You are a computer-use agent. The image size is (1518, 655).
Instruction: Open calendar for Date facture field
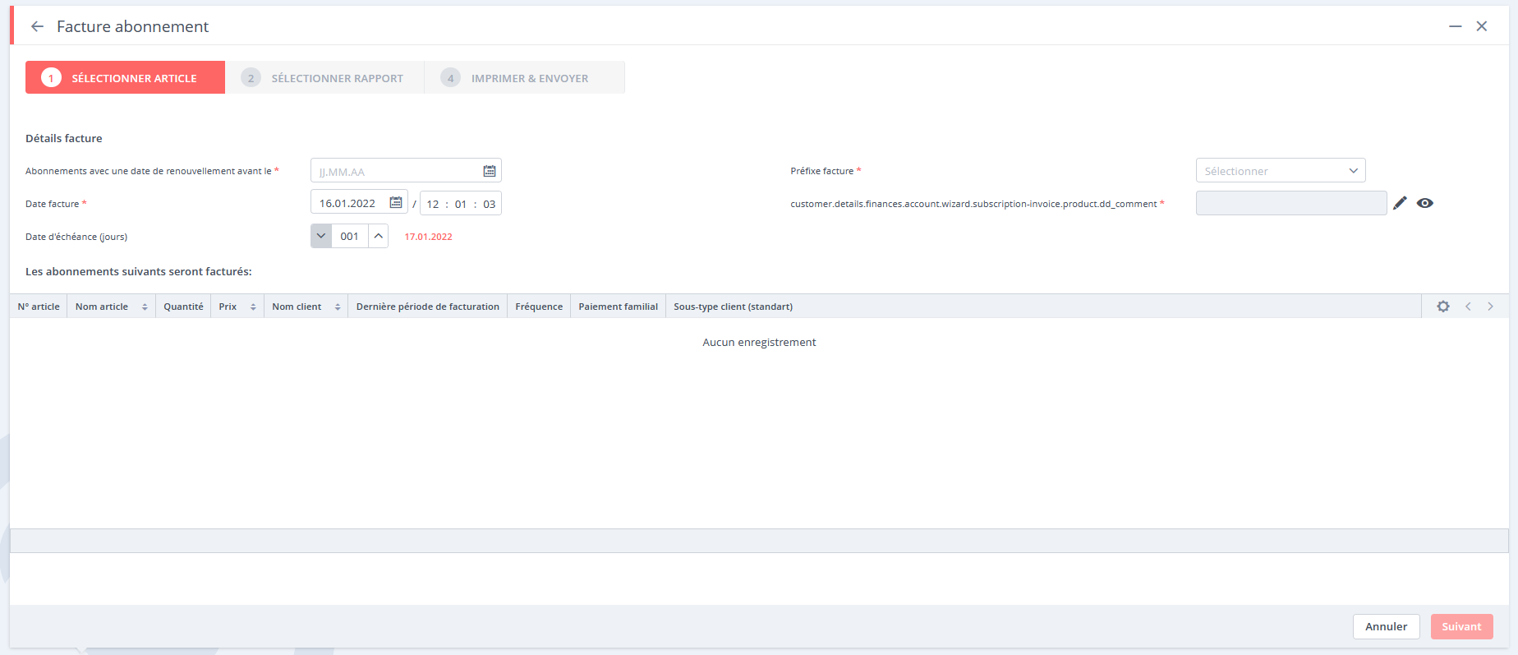pyautogui.click(x=395, y=203)
